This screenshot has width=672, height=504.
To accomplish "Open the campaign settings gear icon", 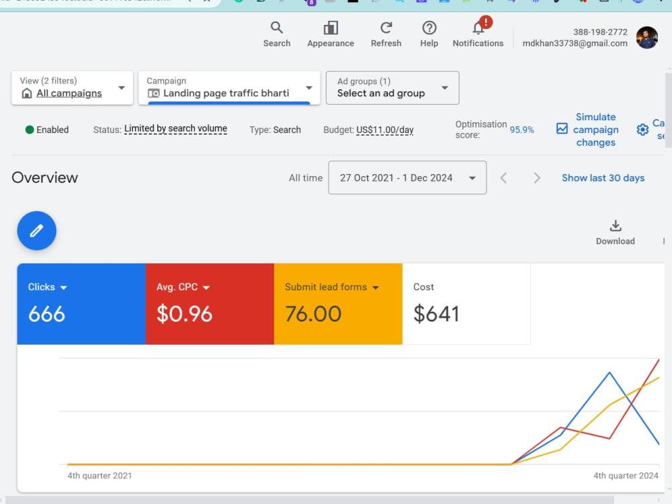I will tap(642, 130).
